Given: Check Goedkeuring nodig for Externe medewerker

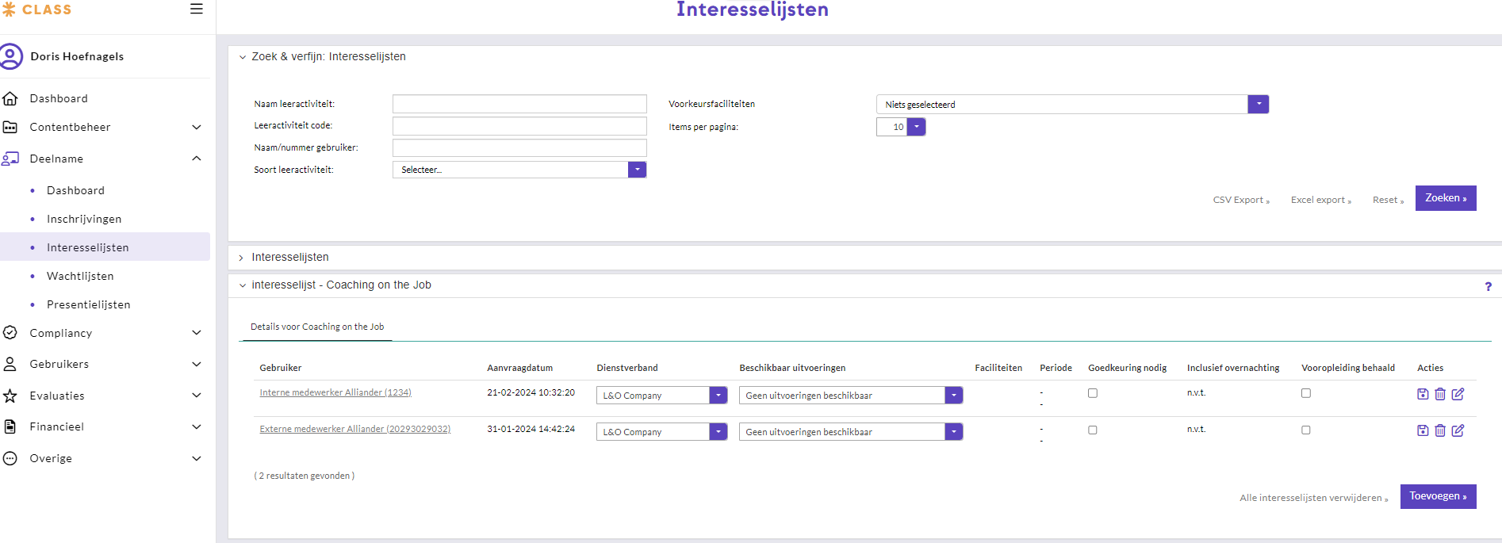Looking at the screenshot, I should coord(1093,430).
